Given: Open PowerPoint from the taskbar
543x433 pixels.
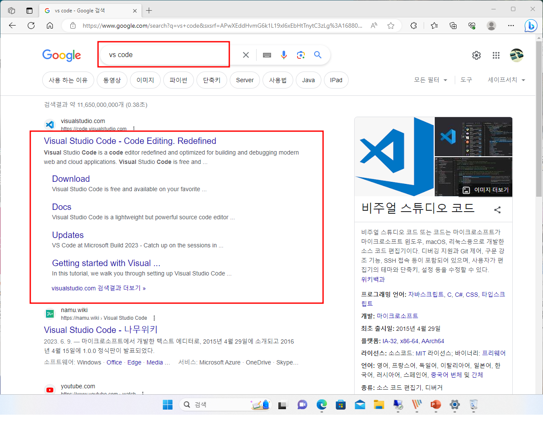Looking at the screenshot, I should coord(436,405).
